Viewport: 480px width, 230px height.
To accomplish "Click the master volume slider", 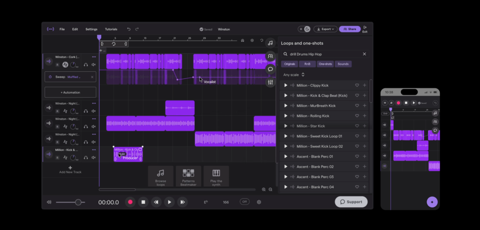I will (x=78, y=202).
